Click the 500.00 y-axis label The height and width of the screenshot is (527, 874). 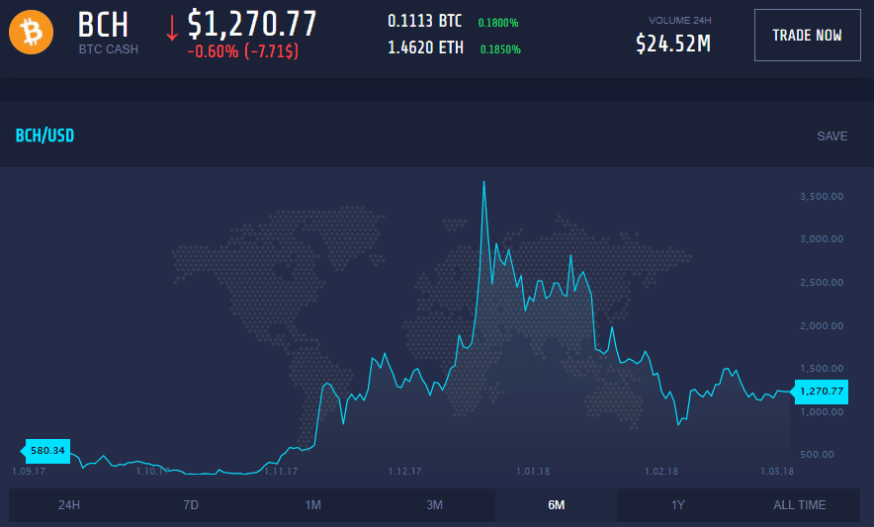817,455
